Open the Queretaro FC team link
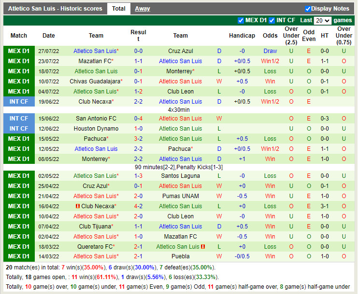358x294 pixels. [95, 247]
